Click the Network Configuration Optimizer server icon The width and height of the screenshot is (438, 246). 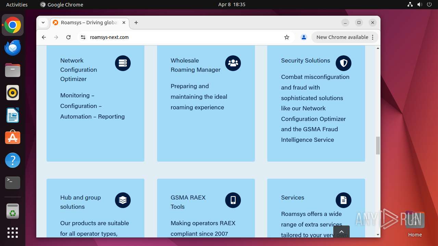(x=123, y=63)
